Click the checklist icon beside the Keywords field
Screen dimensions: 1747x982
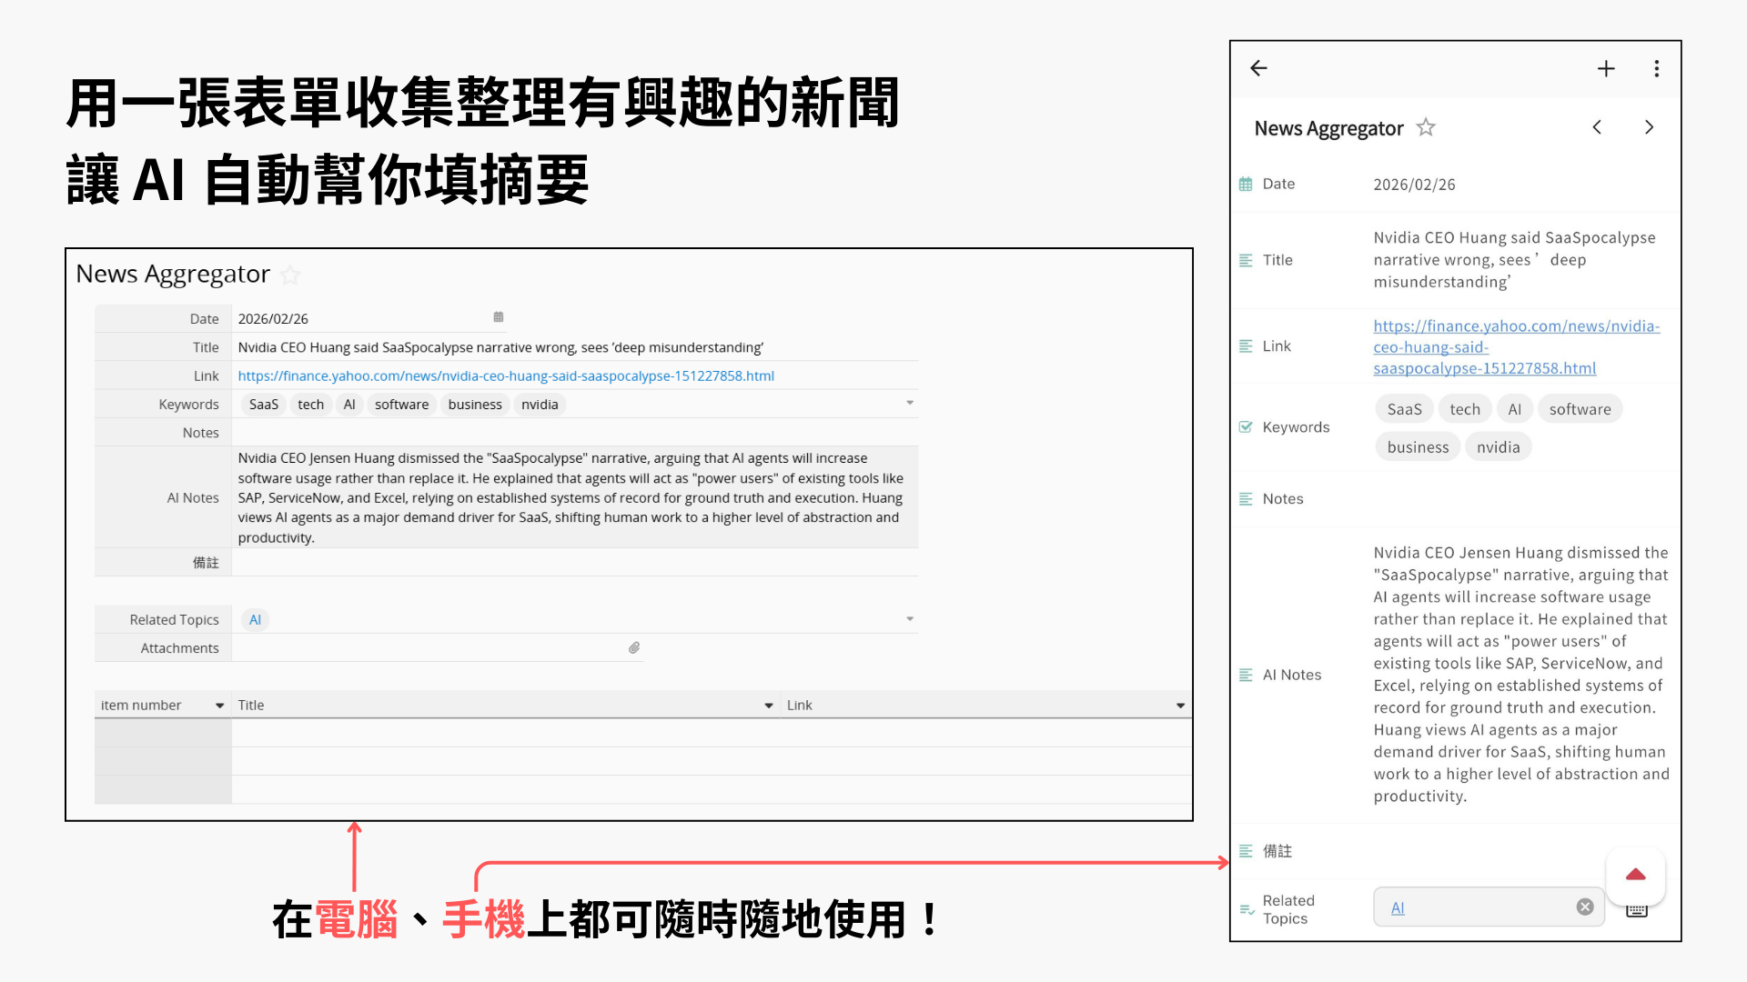(1246, 426)
